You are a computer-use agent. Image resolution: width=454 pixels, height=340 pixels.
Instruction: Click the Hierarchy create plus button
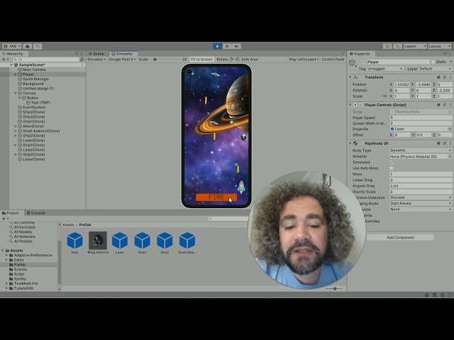(4, 59)
